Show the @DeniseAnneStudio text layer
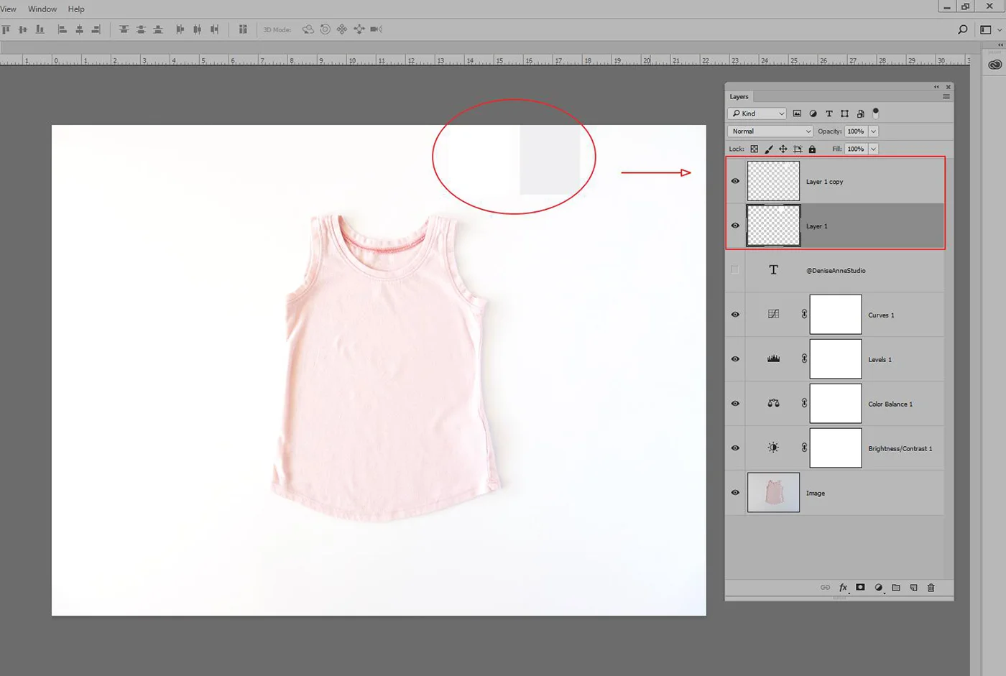This screenshot has width=1006, height=676. point(735,270)
